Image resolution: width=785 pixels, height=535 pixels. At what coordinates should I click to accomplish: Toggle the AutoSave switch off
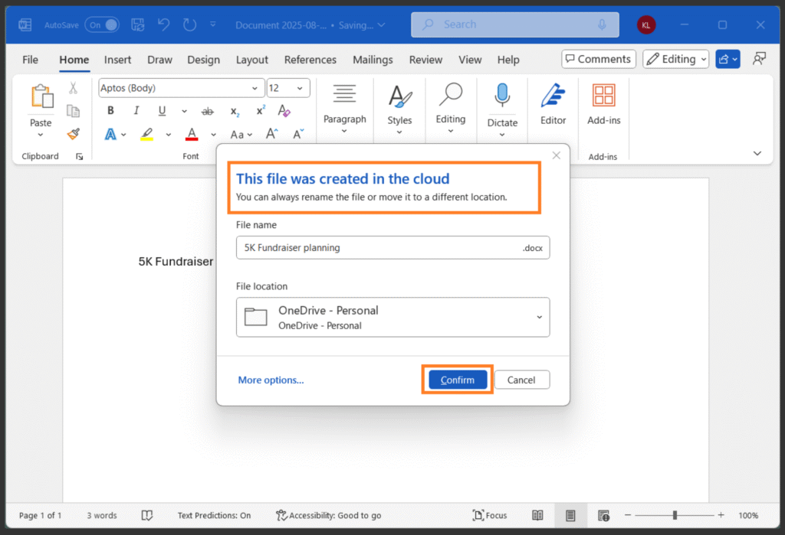coord(102,24)
